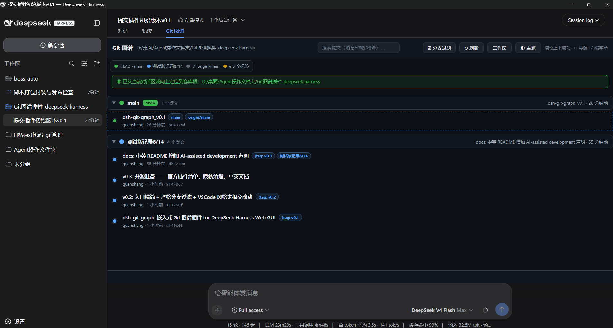Open the Full access permission dropdown
The image size is (613, 328).
(250, 310)
